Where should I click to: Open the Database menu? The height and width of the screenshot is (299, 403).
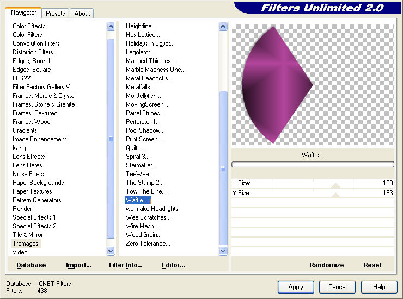click(x=31, y=265)
